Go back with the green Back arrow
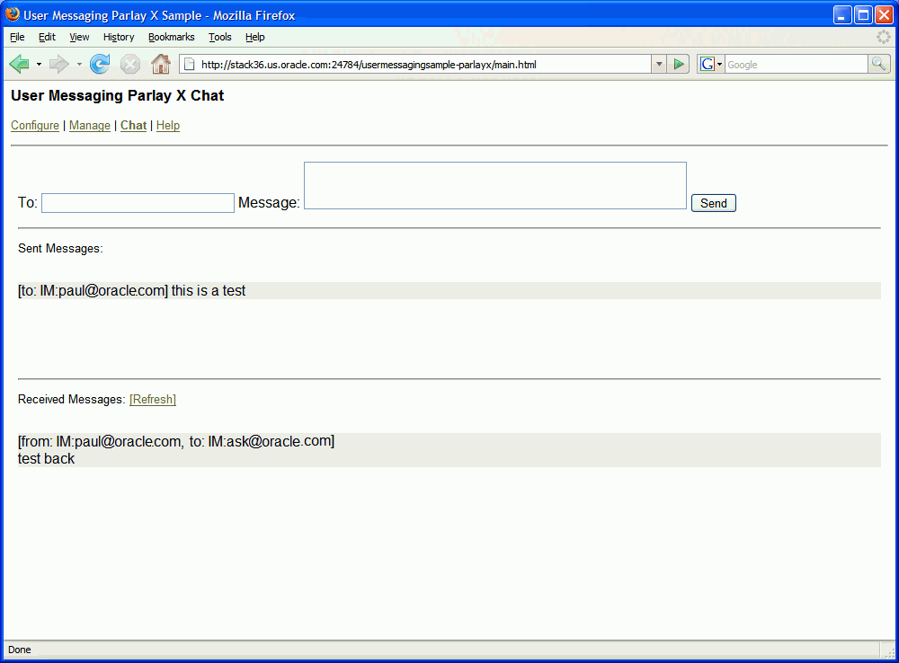 pos(20,64)
